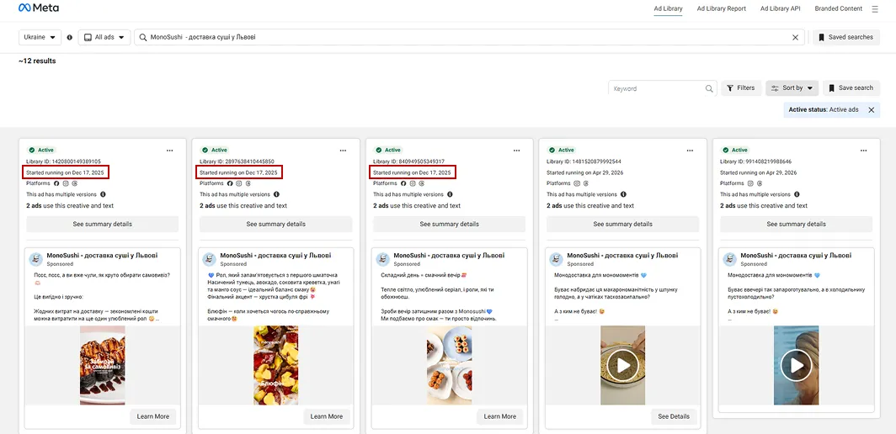The height and width of the screenshot is (434, 896).
Task: Click Learn More on the Блюфін ad
Action: [x=326, y=416]
